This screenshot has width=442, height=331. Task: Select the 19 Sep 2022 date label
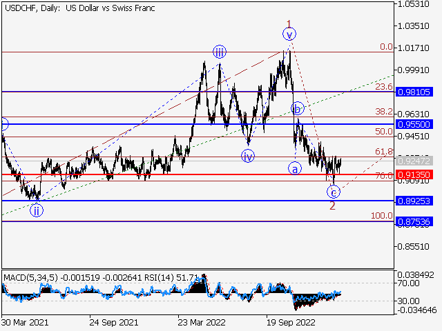click(291, 321)
